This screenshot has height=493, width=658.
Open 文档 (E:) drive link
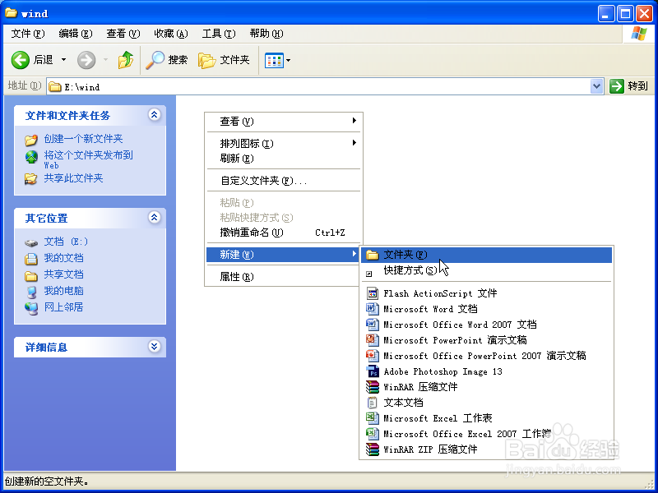[x=66, y=242]
